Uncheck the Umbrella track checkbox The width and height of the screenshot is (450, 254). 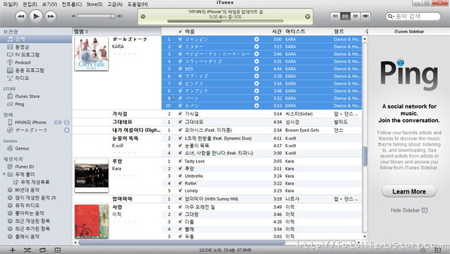[180, 176]
